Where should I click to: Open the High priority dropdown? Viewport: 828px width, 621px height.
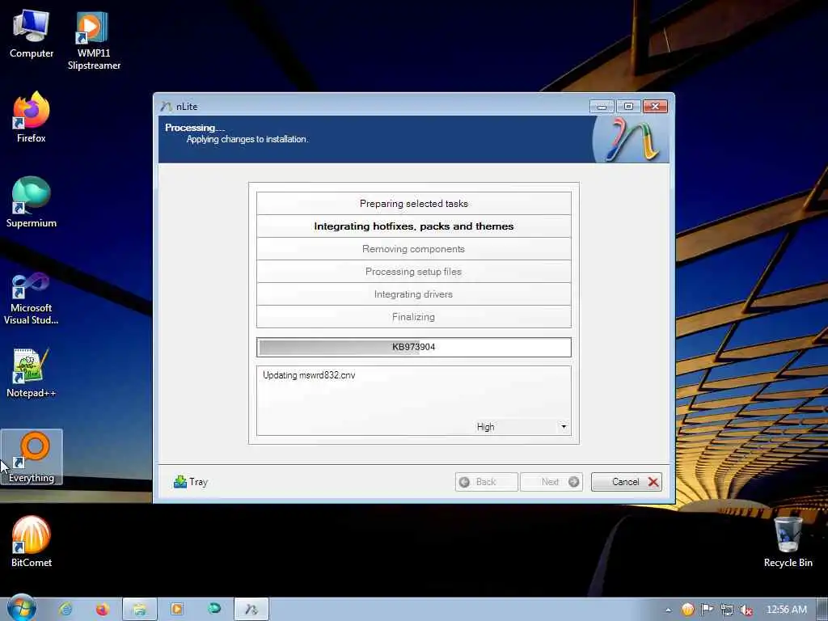pos(522,427)
